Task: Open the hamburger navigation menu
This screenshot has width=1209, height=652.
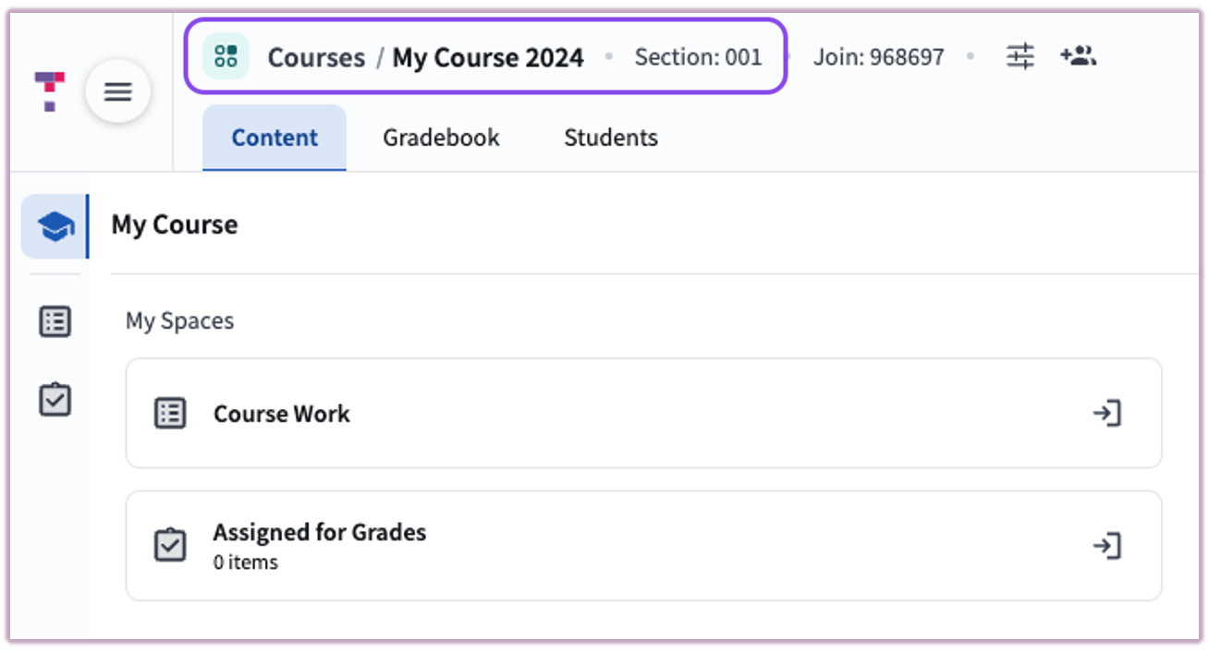Action: 117,91
